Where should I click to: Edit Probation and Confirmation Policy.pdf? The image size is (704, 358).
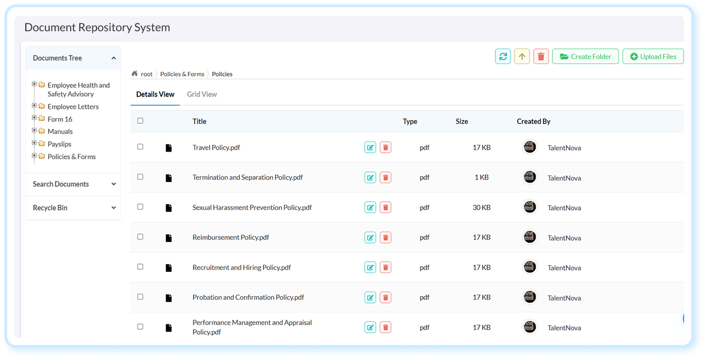point(370,297)
